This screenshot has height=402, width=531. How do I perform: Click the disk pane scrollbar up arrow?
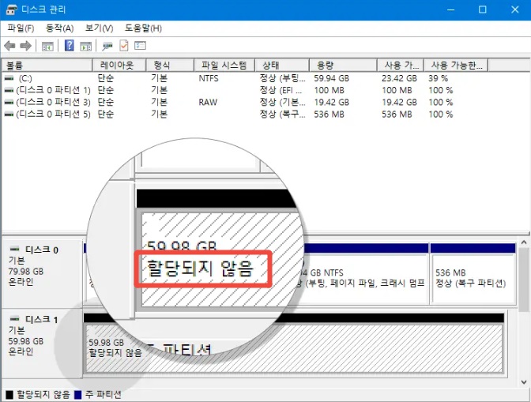point(524,242)
